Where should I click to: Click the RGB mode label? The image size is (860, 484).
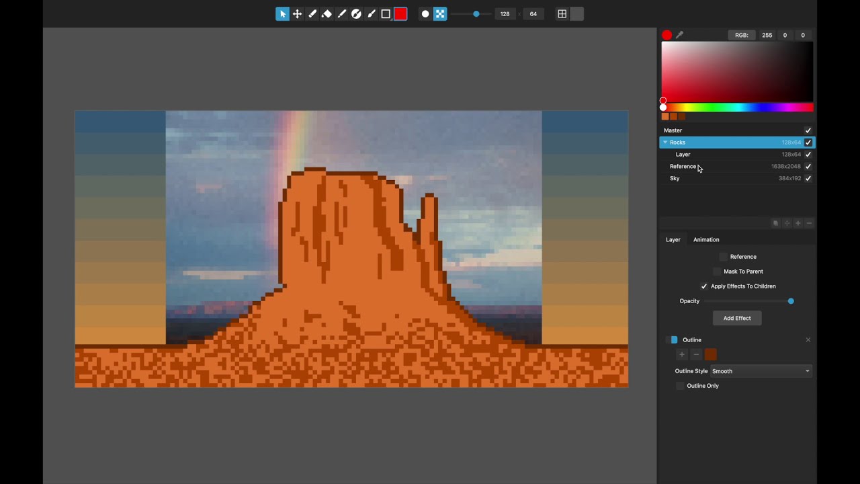pos(741,35)
